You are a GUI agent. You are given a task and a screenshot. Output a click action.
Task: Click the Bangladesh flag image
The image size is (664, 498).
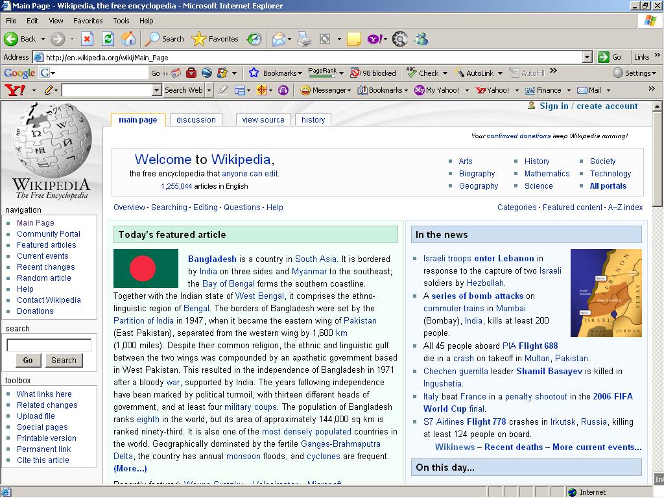146,268
